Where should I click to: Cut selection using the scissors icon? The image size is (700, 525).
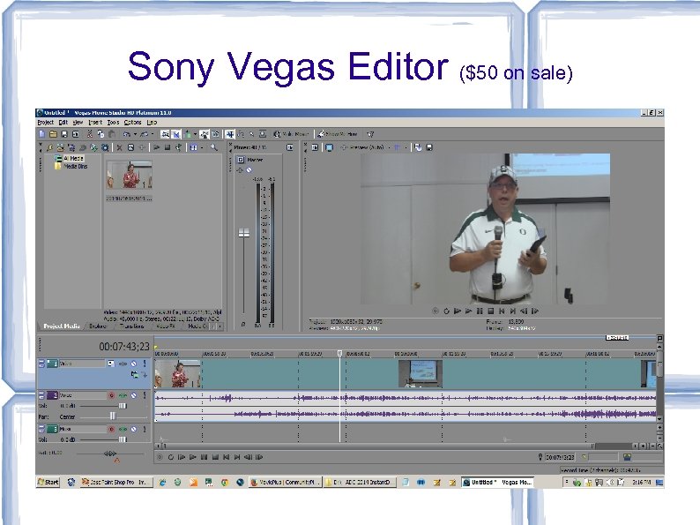[90, 134]
